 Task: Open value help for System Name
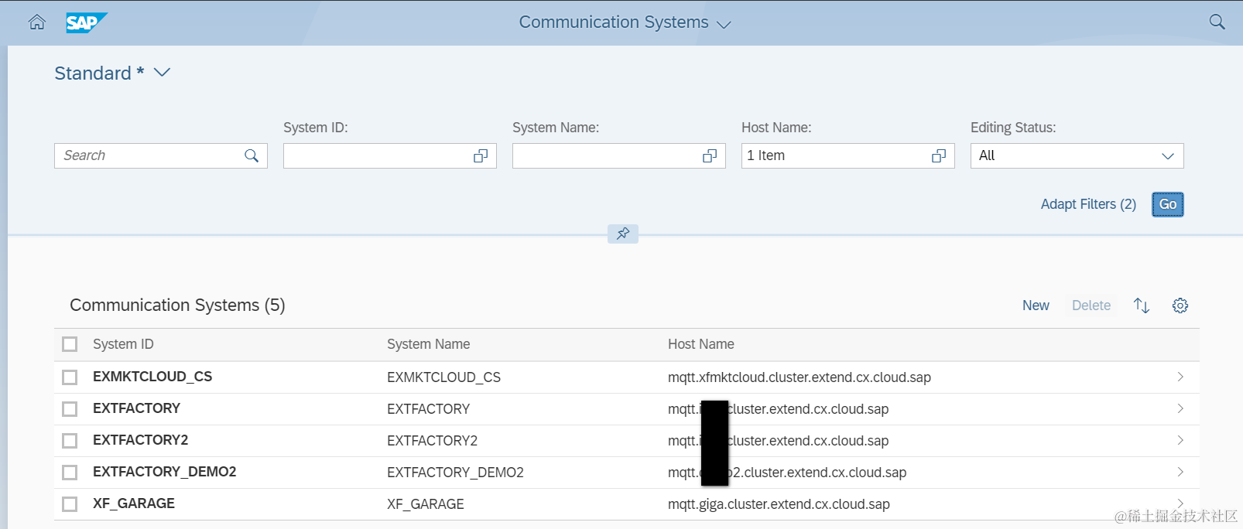click(x=710, y=155)
